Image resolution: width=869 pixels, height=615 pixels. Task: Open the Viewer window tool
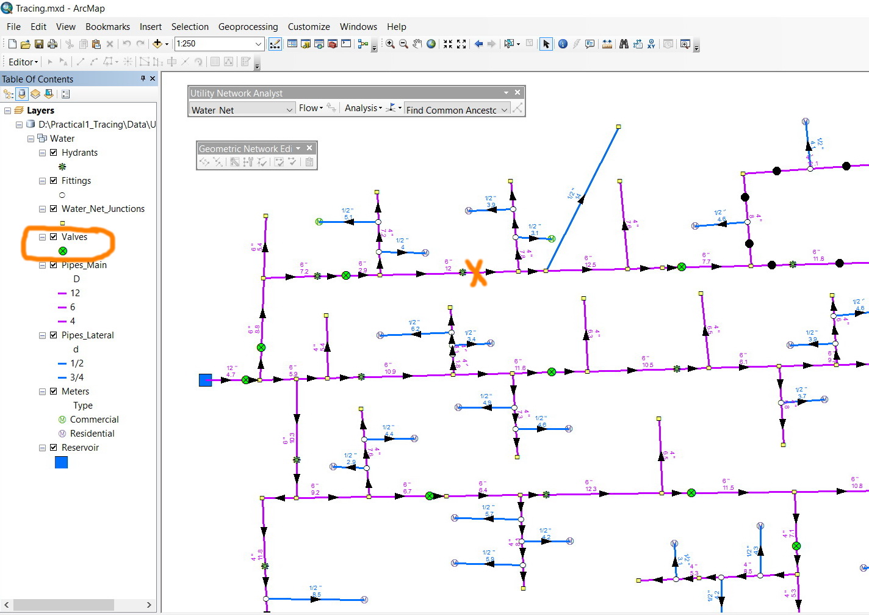pos(685,44)
